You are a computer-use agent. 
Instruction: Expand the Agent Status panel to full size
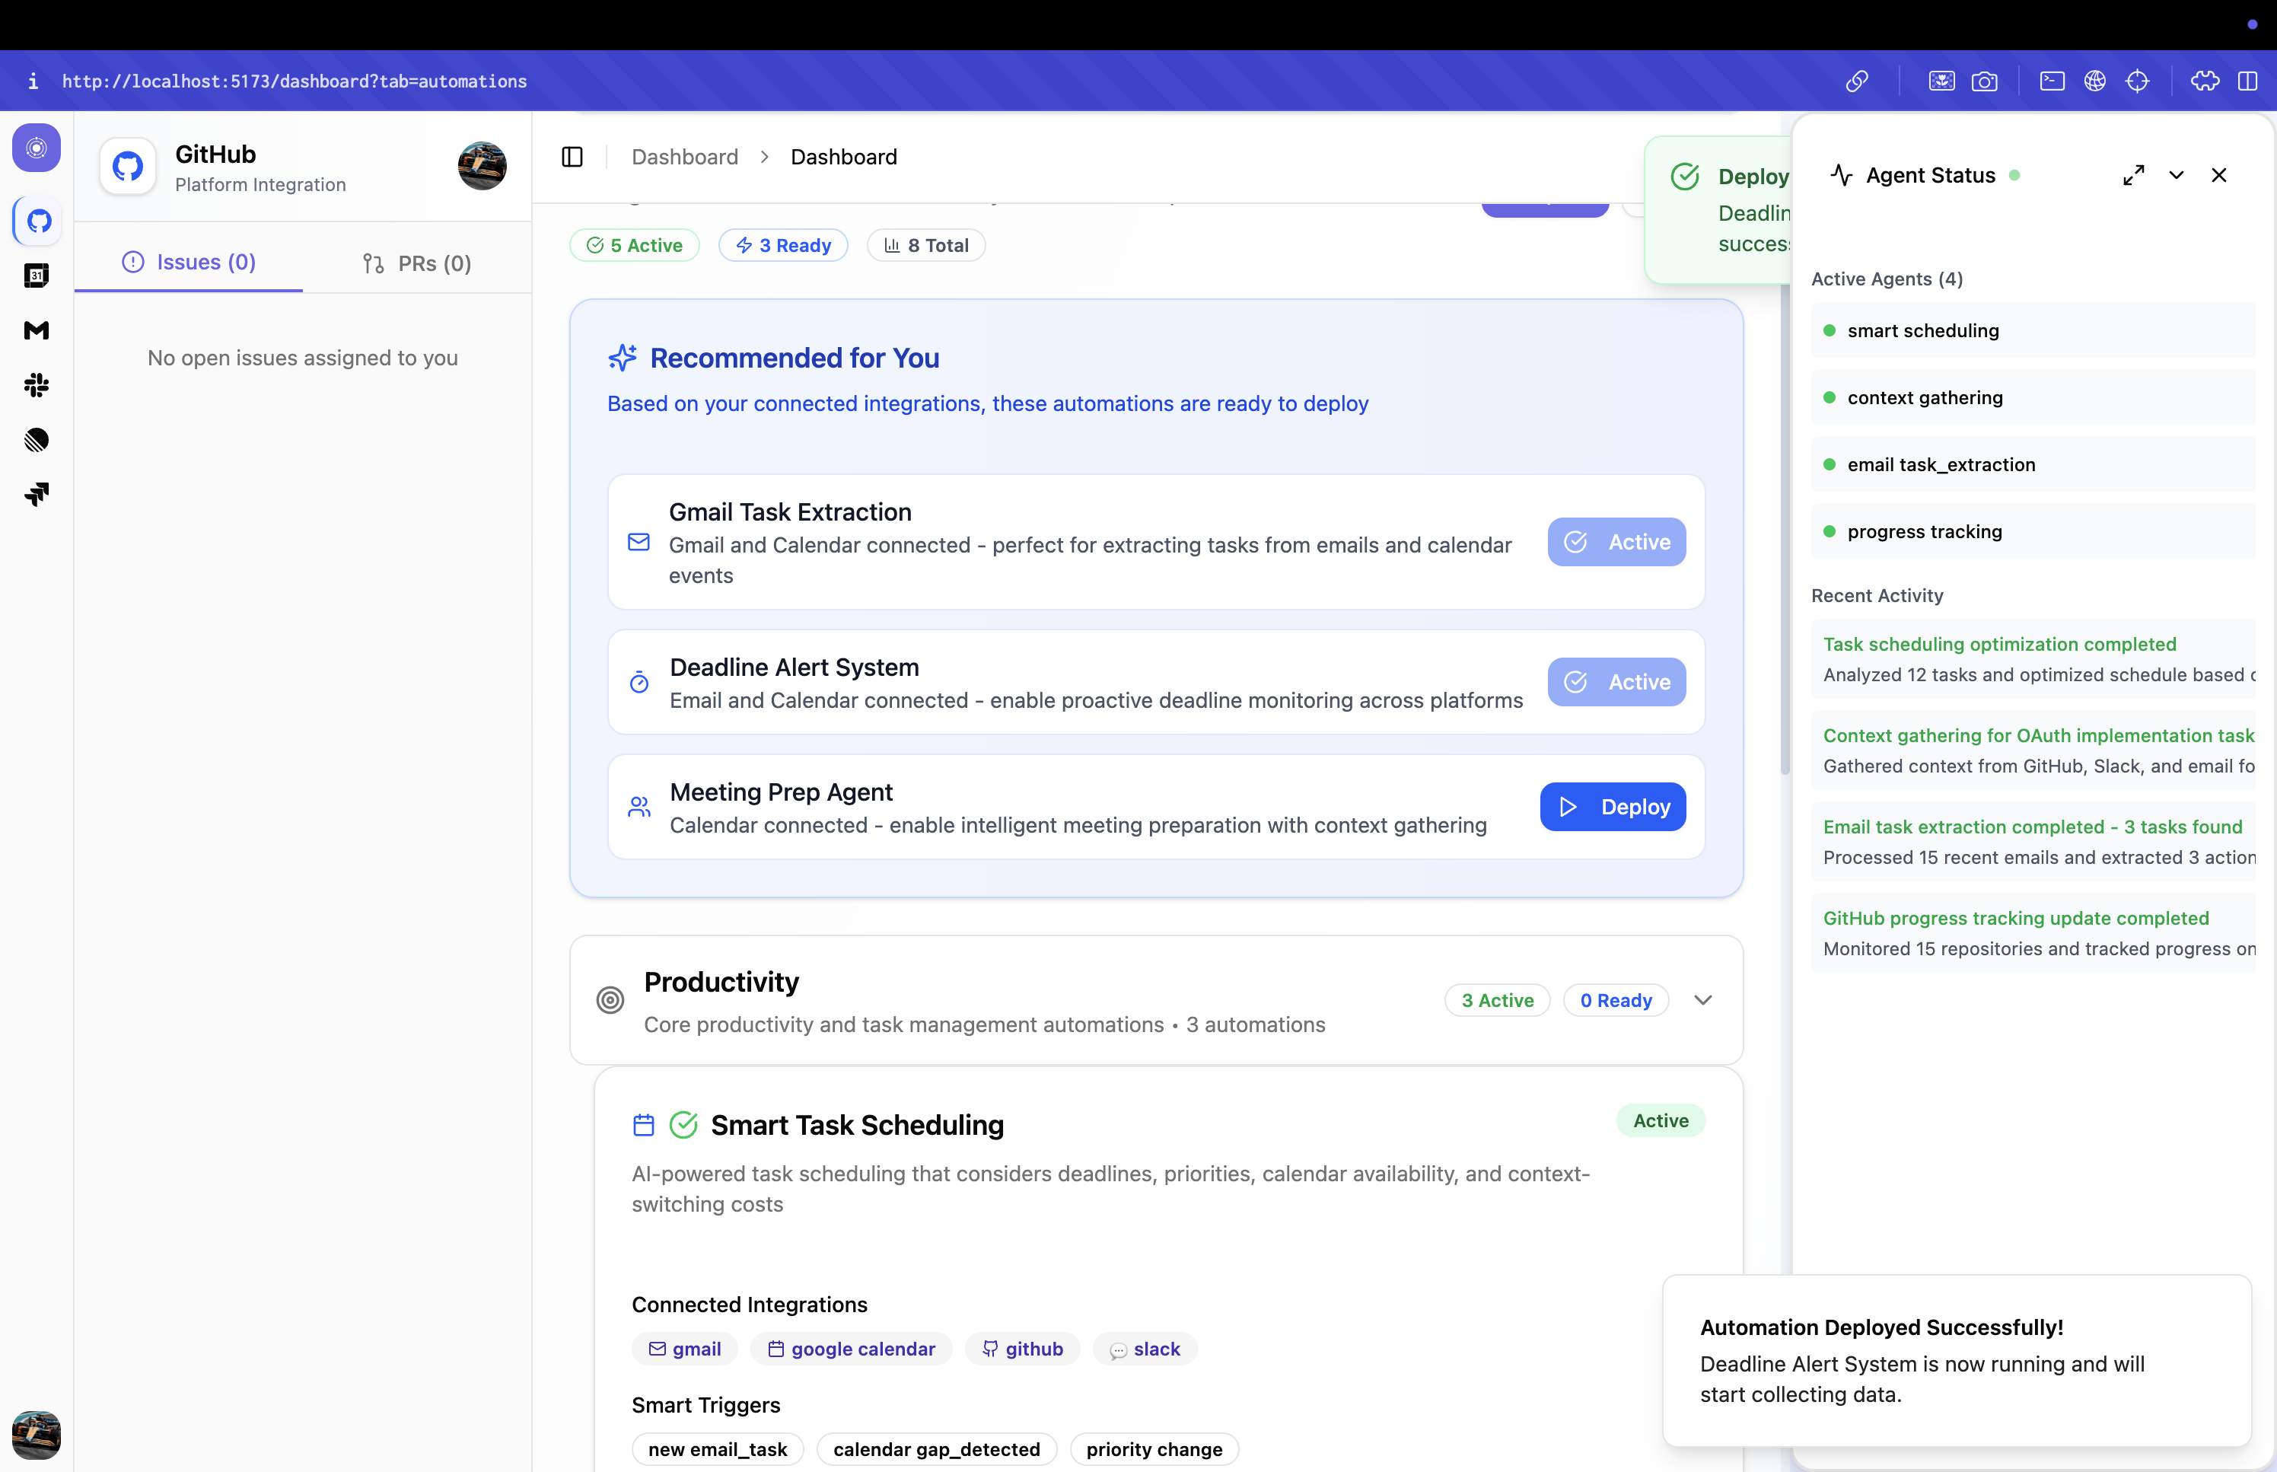click(2132, 175)
